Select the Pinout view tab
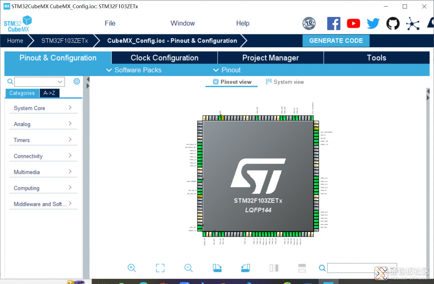Image resolution: width=434 pixels, height=284 pixels. coord(232,82)
